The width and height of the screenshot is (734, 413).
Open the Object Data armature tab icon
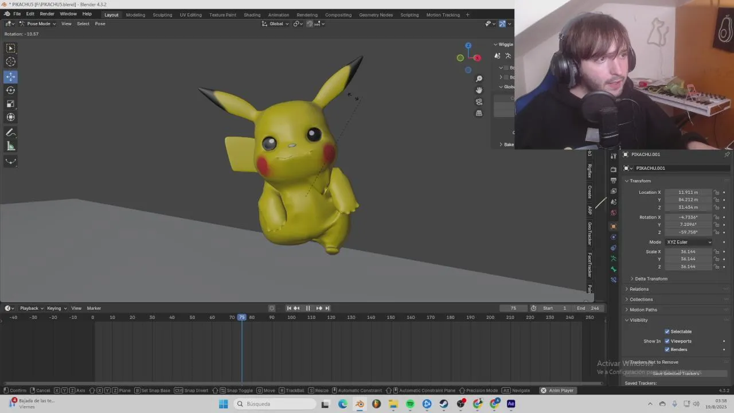[x=614, y=259]
